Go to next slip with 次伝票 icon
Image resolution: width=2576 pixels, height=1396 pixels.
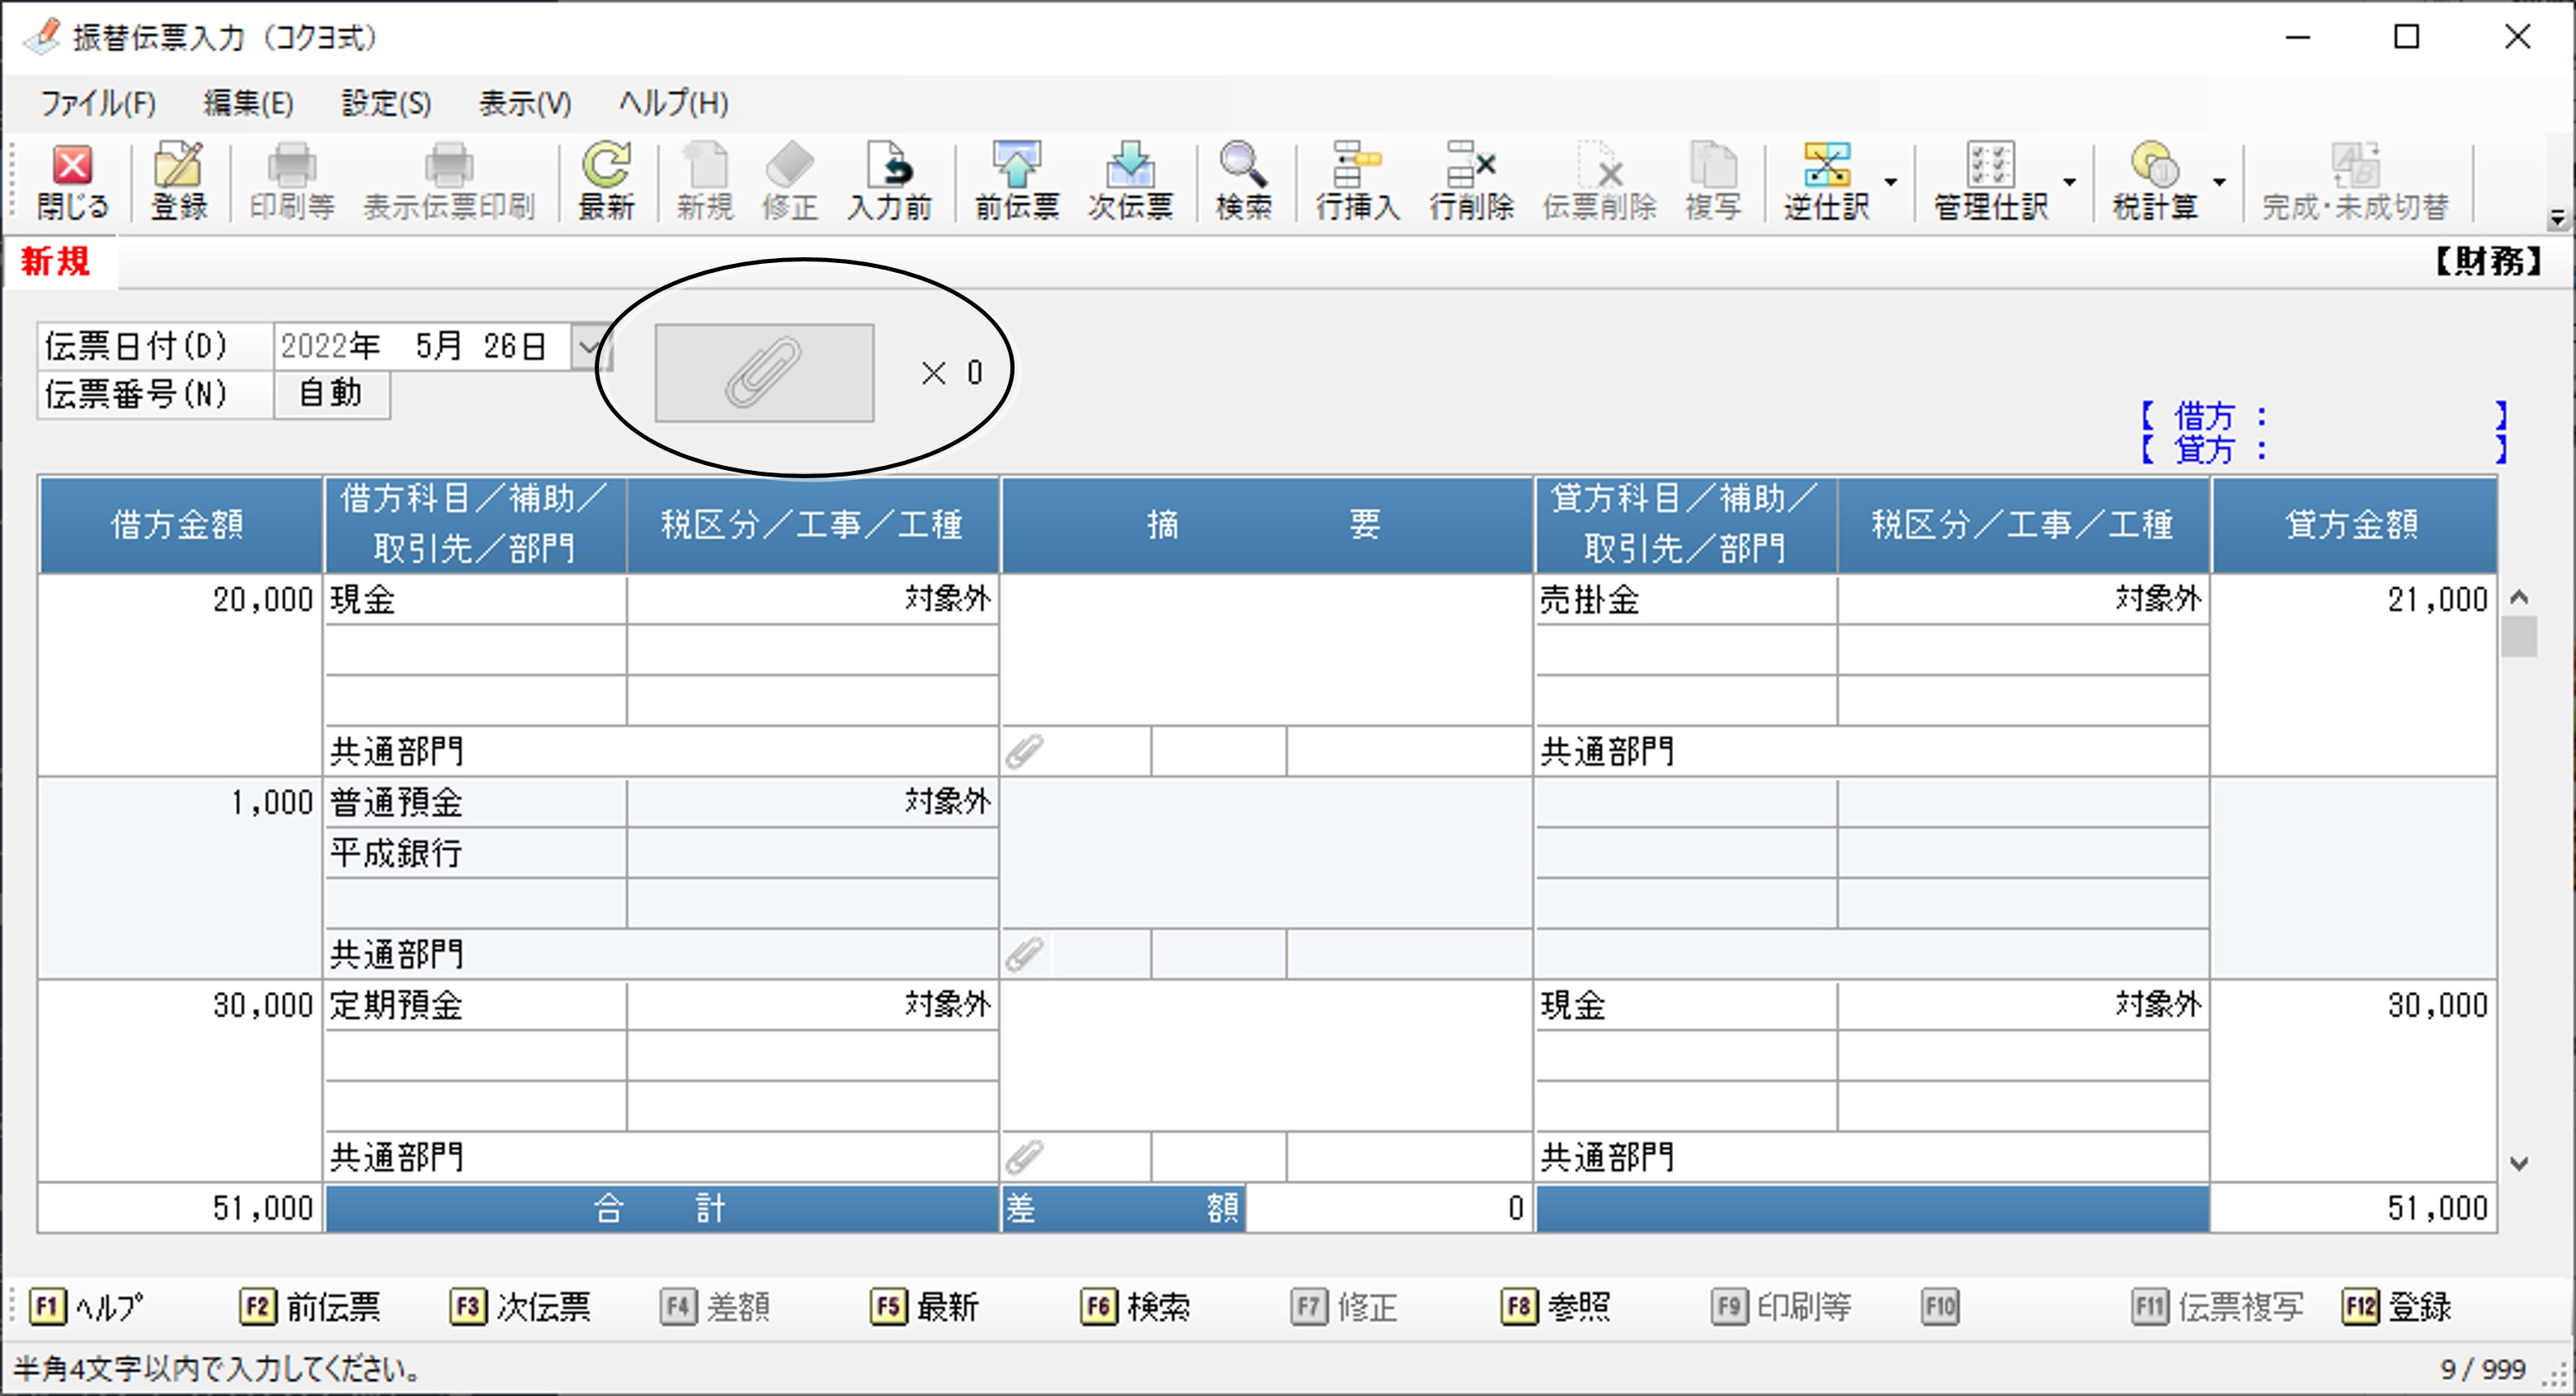click(1130, 182)
